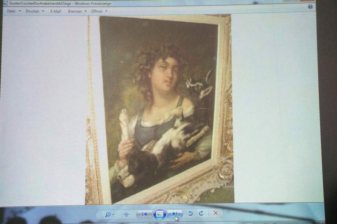Open the magnifier zoom tool

tap(108, 213)
